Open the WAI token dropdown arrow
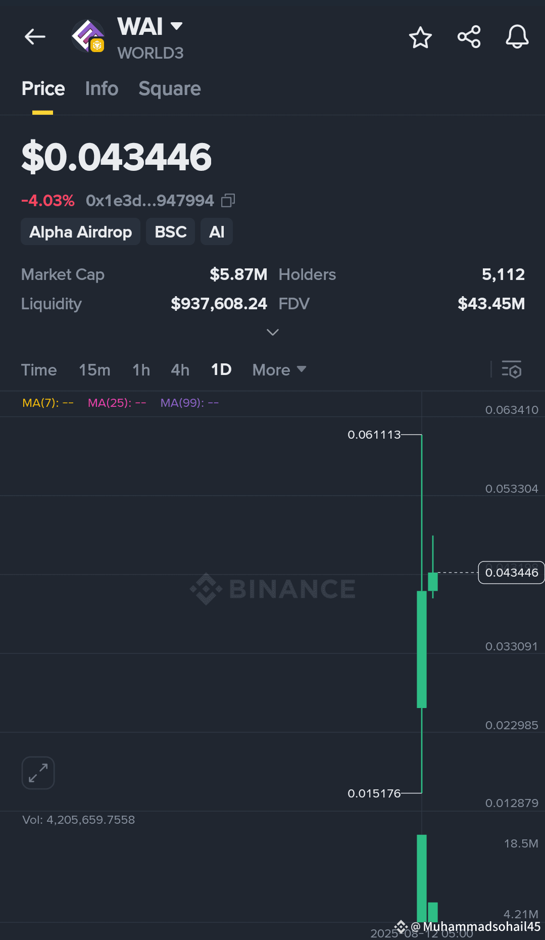The image size is (545, 940). [176, 26]
